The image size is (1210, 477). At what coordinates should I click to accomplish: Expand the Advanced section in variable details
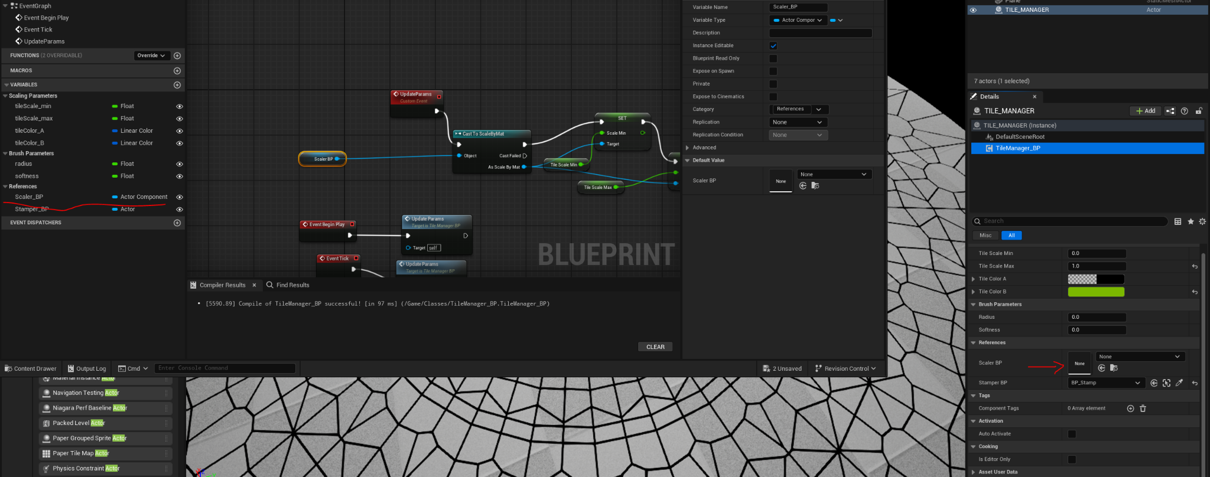click(x=688, y=148)
